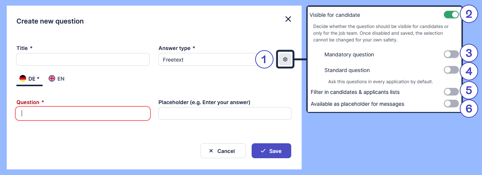
Task: Turn on the Standard question switch
Action: tap(451, 70)
